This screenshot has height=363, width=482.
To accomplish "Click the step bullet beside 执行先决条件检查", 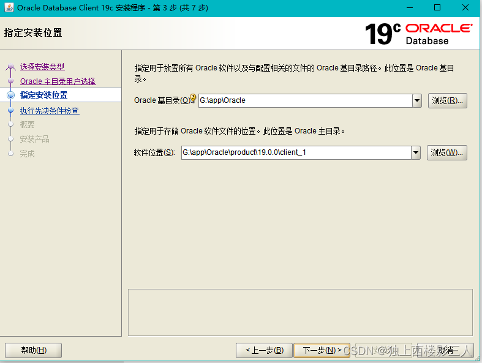I will pyautogui.click(x=11, y=110).
